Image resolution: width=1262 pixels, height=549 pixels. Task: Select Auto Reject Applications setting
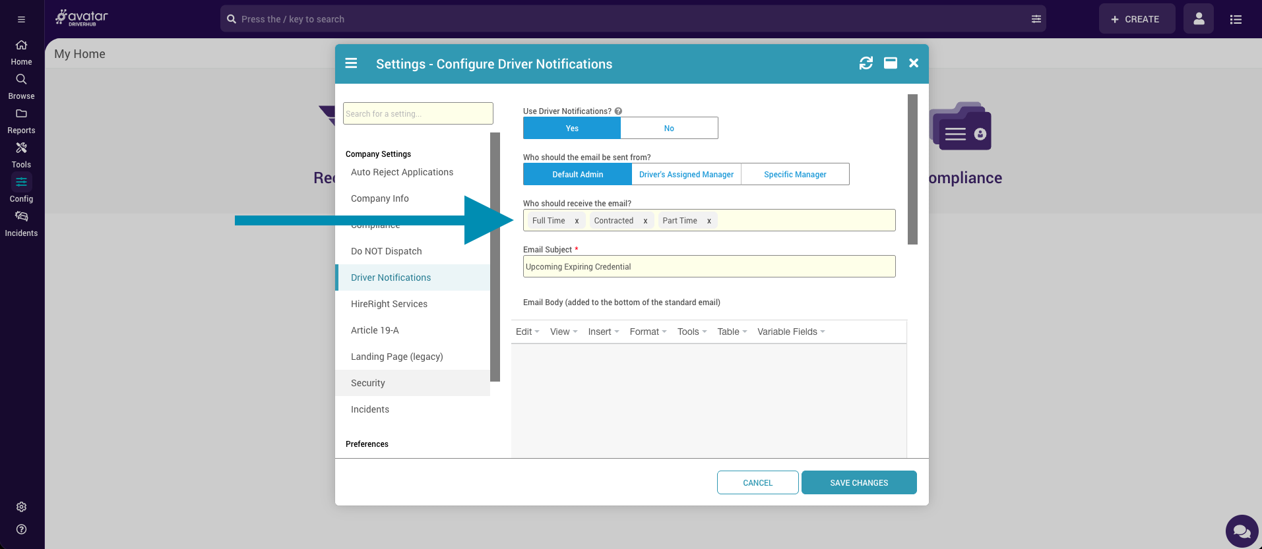point(413,172)
